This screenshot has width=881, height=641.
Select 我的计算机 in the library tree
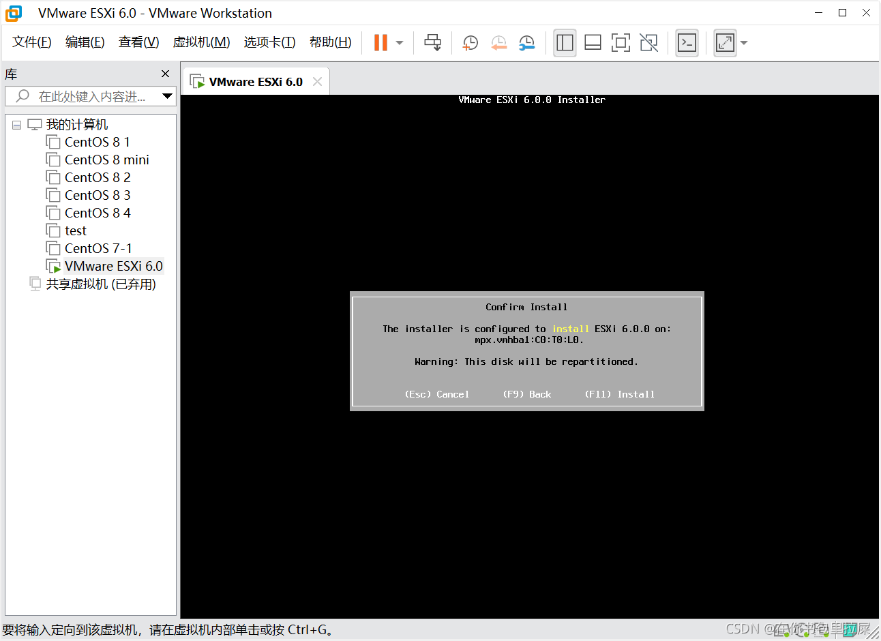pos(77,125)
